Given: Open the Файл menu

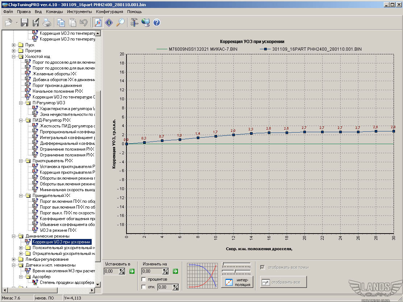Looking at the screenshot, I should 8,12.
